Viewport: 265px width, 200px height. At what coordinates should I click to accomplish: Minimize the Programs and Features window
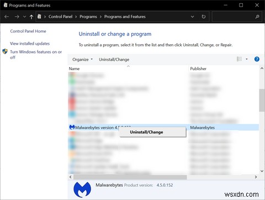point(226,5)
